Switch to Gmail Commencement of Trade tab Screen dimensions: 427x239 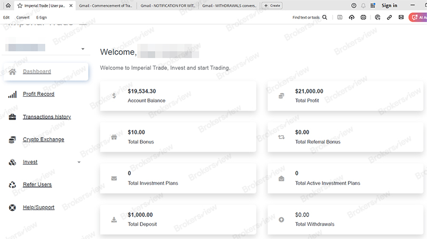105,5
